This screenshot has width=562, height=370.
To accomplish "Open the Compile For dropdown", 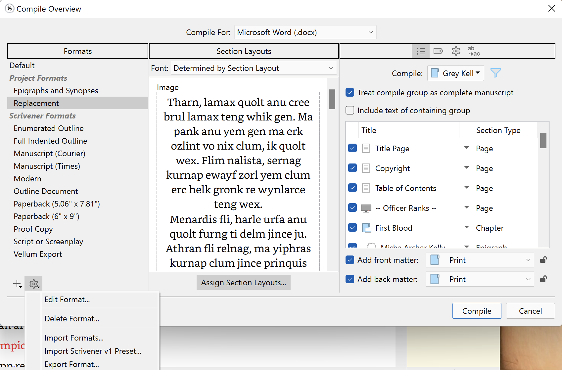I will [x=305, y=32].
